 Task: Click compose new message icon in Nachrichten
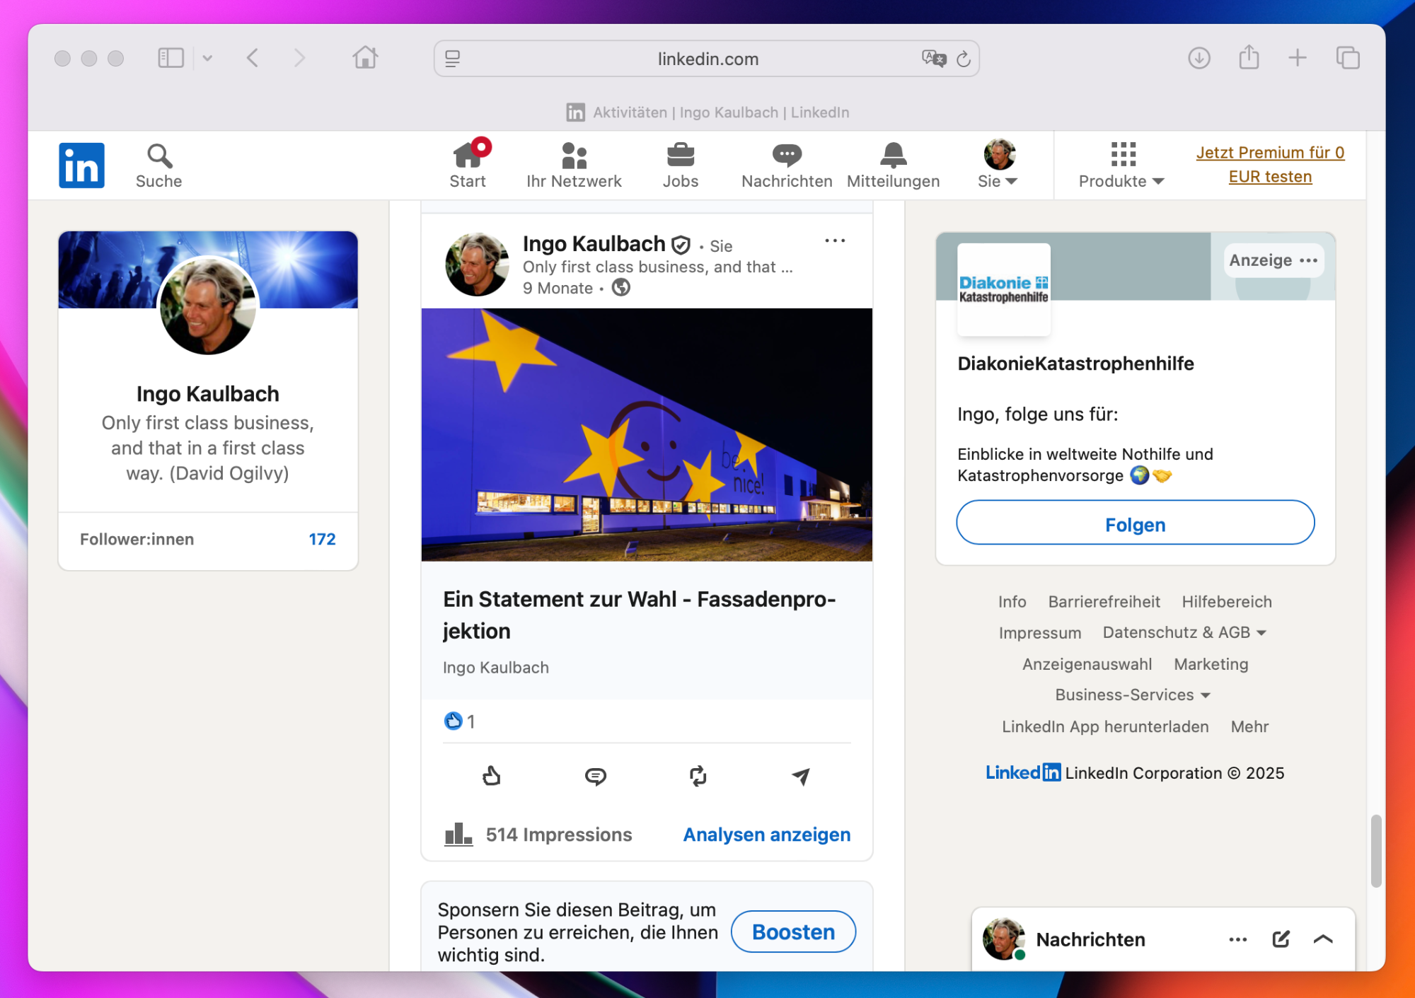[x=1281, y=939]
